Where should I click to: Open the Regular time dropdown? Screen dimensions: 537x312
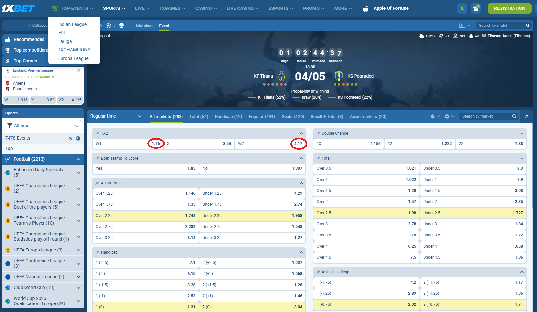click(x=116, y=116)
